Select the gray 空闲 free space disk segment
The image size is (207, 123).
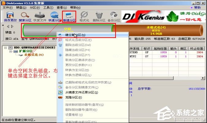click(67, 30)
